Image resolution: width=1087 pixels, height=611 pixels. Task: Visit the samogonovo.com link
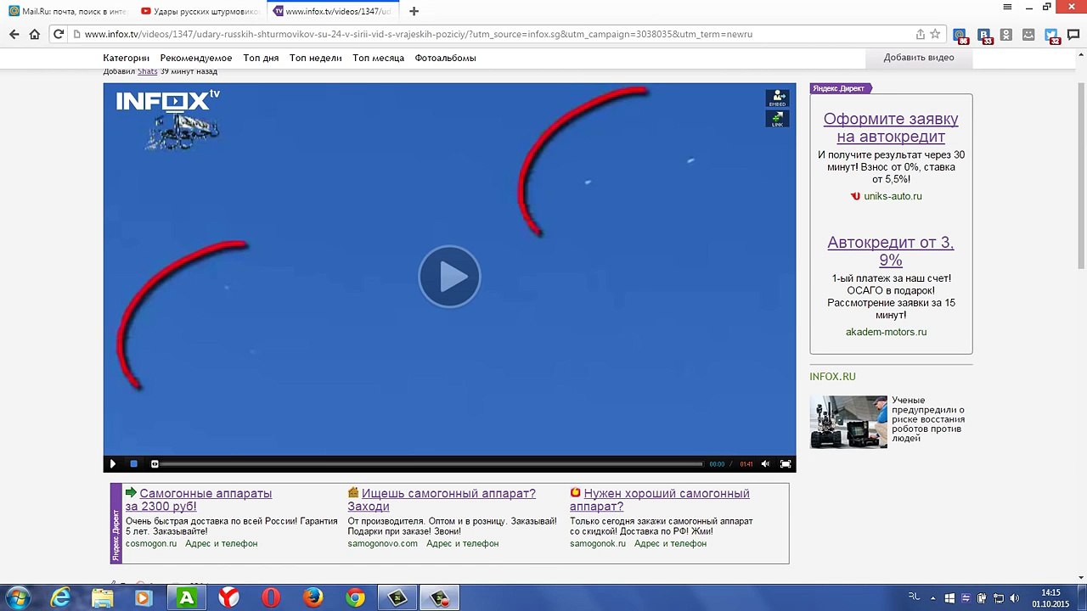382,543
